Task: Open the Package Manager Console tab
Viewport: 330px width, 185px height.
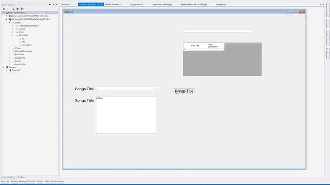Action: (23, 181)
